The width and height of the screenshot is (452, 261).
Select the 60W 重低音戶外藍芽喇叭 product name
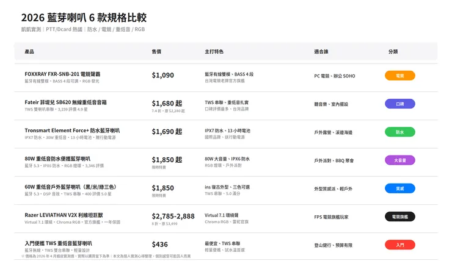(x=71, y=187)
